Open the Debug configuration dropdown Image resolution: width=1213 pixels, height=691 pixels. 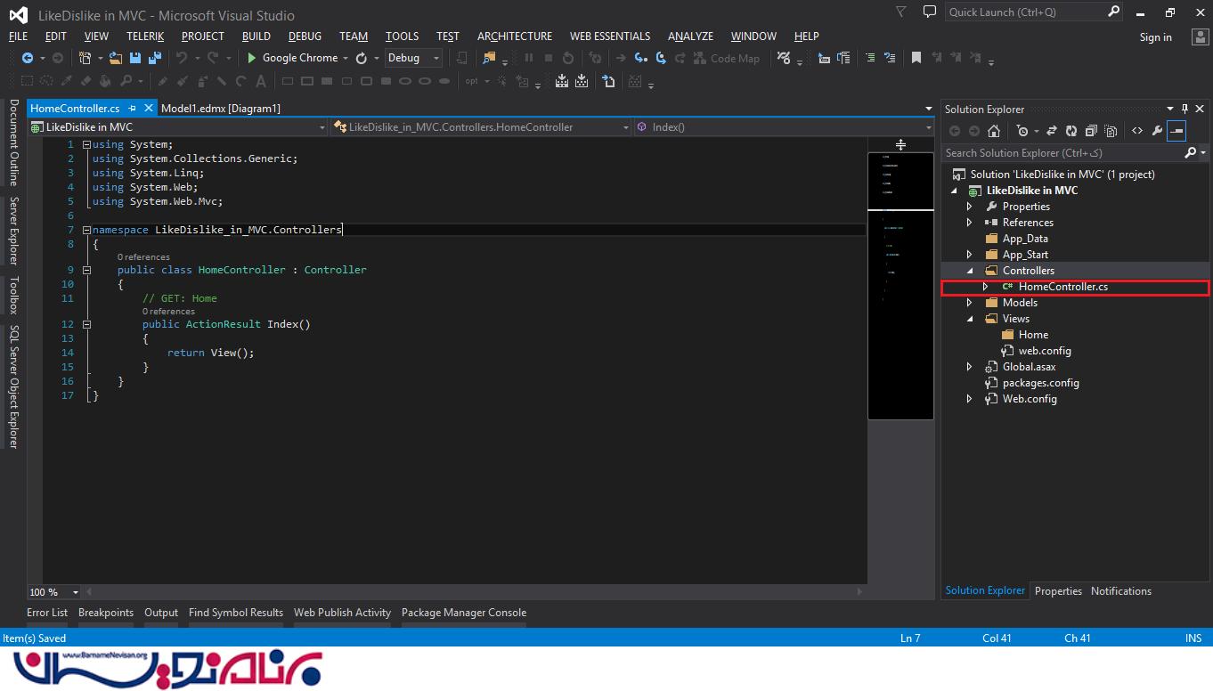pyautogui.click(x=436, y=58)
